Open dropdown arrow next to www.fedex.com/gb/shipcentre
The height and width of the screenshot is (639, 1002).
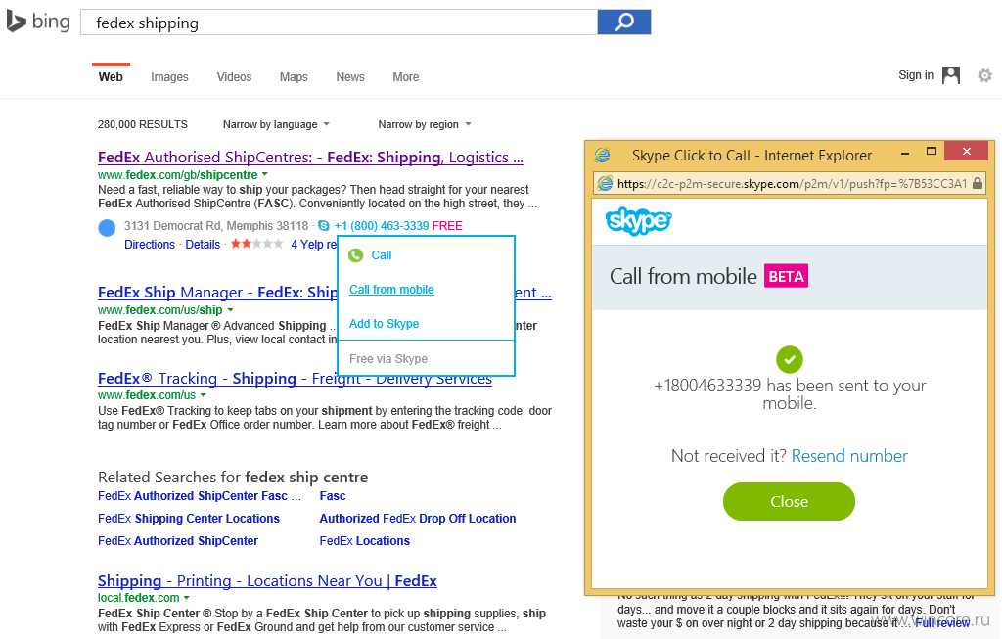[x=264, y=174]
